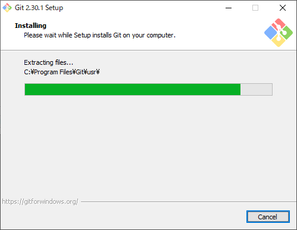Screen dimensions: 297x230
Task: Click the "Installing" heading
Action: pos(30,26)
